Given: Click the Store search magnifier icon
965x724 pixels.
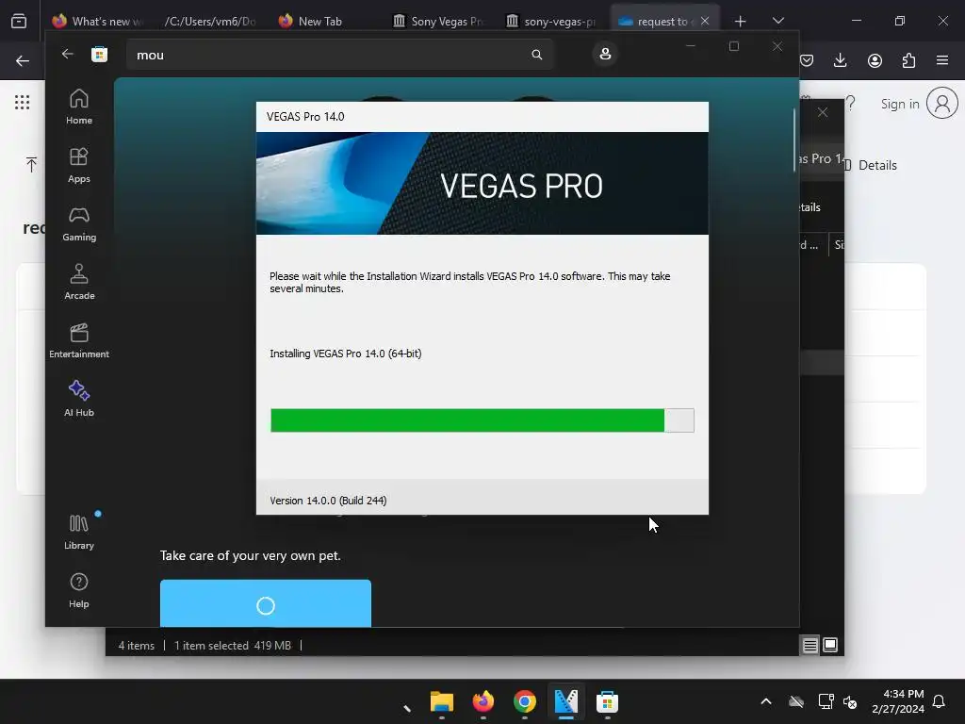Looking at the screenshot, I should click(536, 55).
